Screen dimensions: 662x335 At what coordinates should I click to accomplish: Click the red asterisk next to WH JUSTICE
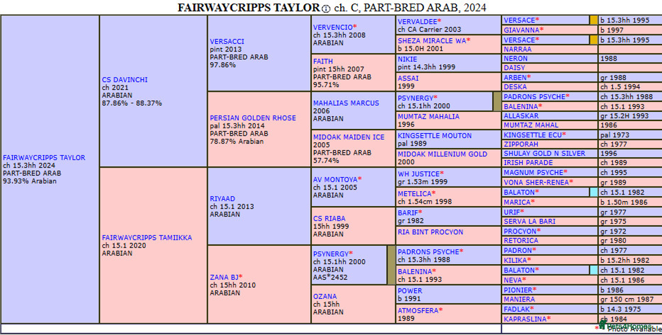(441, 174)
